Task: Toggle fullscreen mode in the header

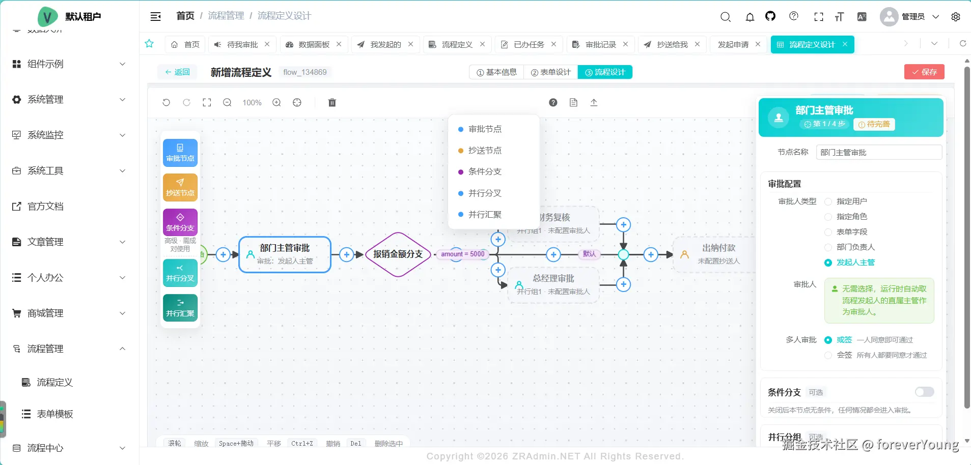Action: click(x=819, y=17)
